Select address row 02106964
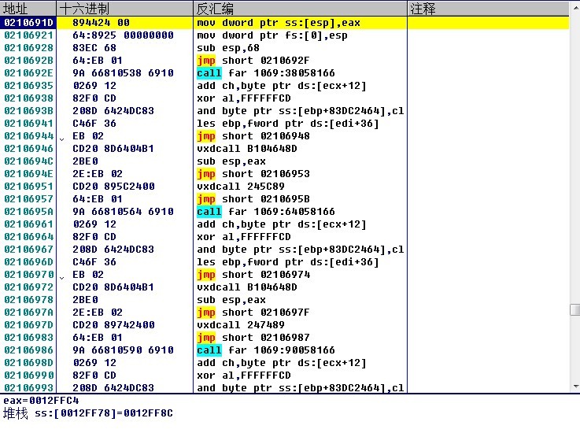580x444 pixels. pyautogui.click(x=28, y=236)
